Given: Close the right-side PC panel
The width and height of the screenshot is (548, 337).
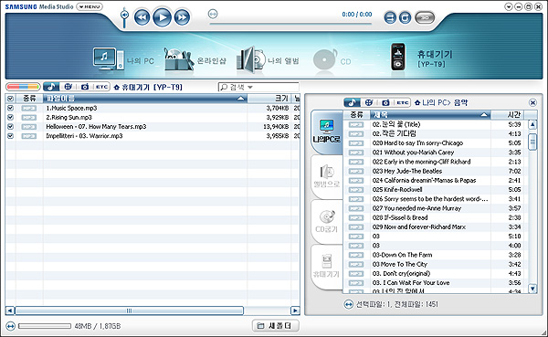Looking at the screenshot, I should pos(532,102).
